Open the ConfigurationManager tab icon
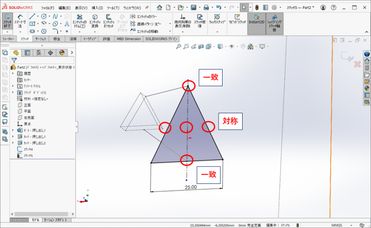 (x=39, y=53)
